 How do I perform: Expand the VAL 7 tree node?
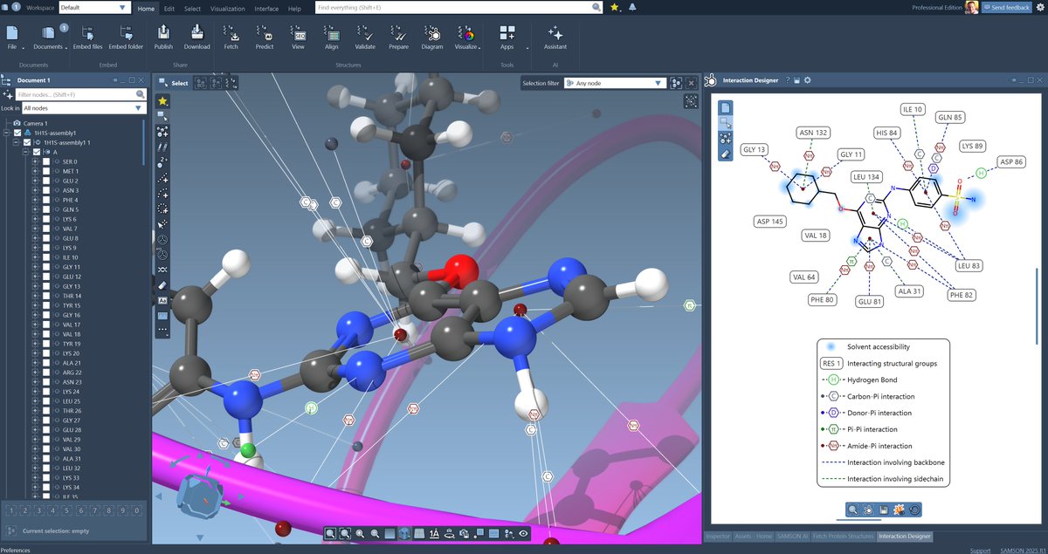click(x=35, y=229)
